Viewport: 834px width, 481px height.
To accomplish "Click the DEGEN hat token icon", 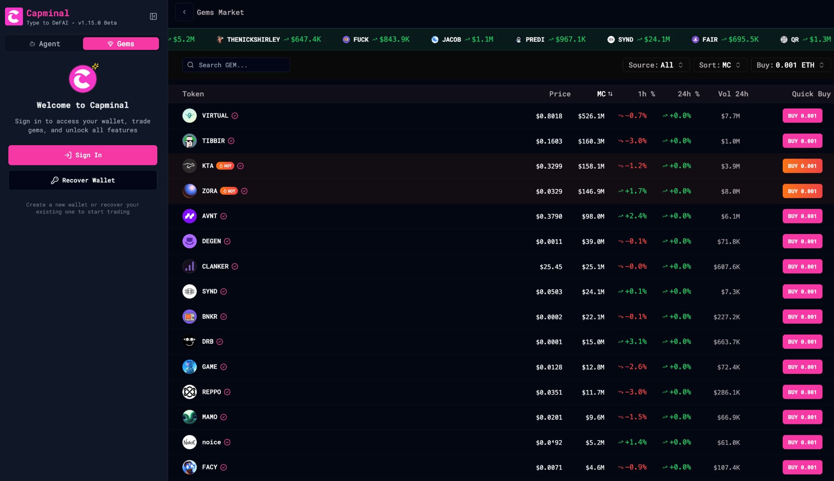I will (189, 241).
